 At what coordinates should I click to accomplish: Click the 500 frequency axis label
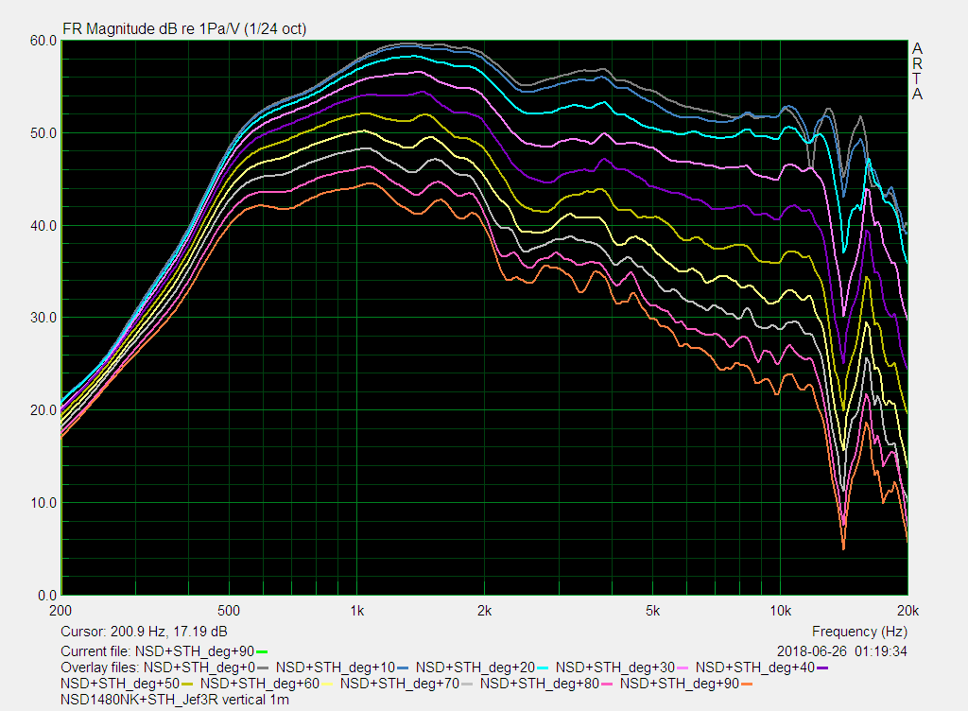pyautogui.click(x=229, y=611)
